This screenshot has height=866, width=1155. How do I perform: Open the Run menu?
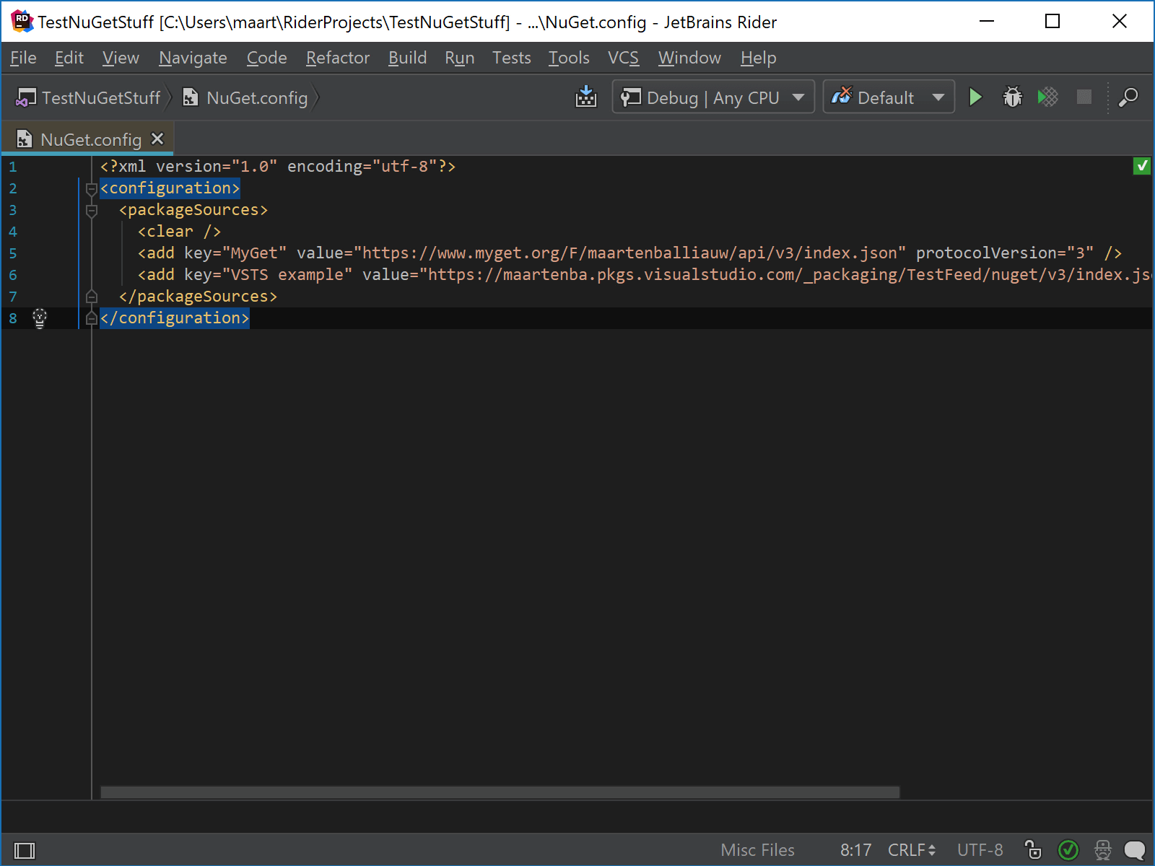(x=459, y=58)
